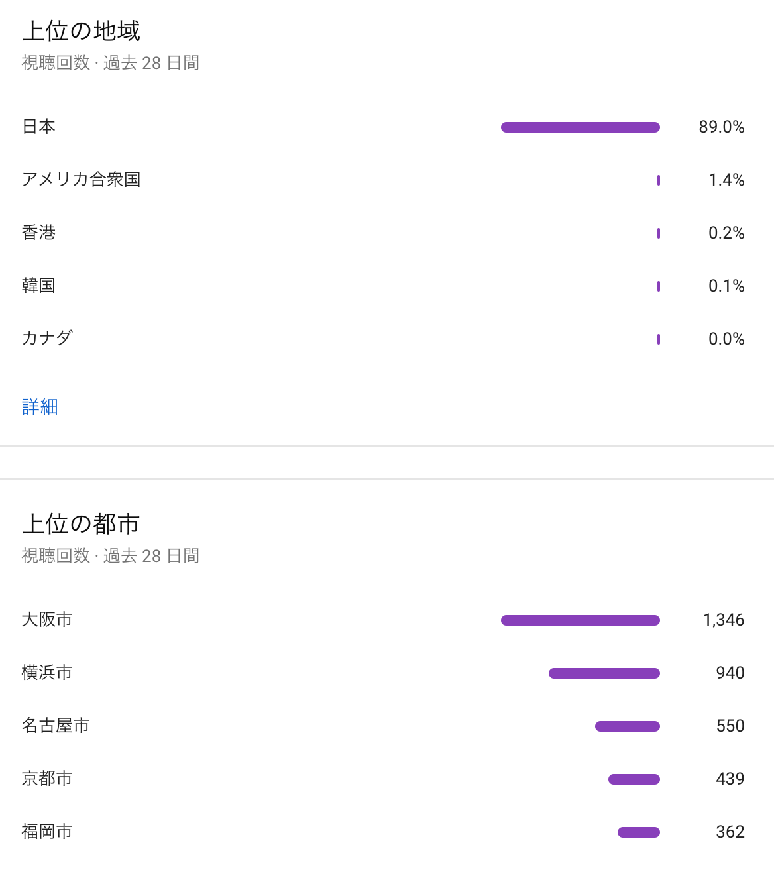Click the 福岡市 city label

(47, 832)
